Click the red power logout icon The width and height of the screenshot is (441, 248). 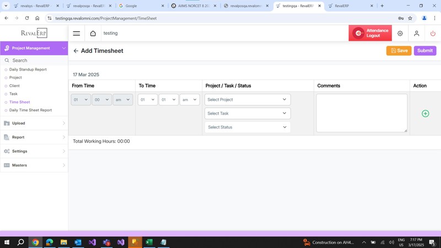coord(433,33)
